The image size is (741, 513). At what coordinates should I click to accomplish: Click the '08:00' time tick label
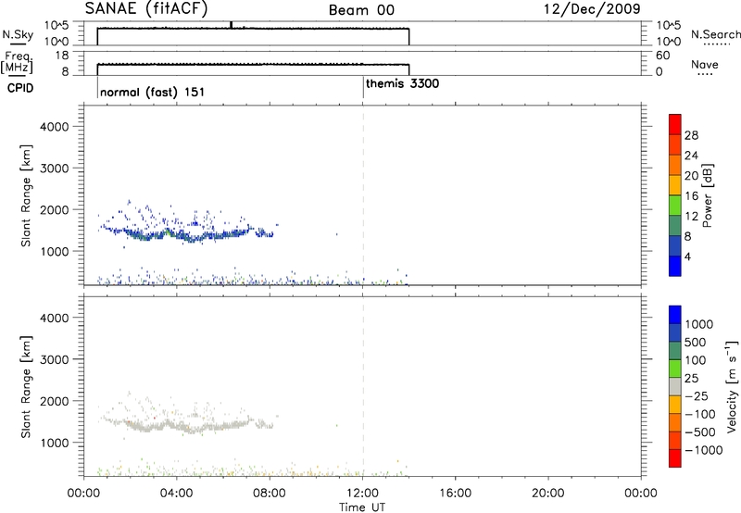click(270, 494)
